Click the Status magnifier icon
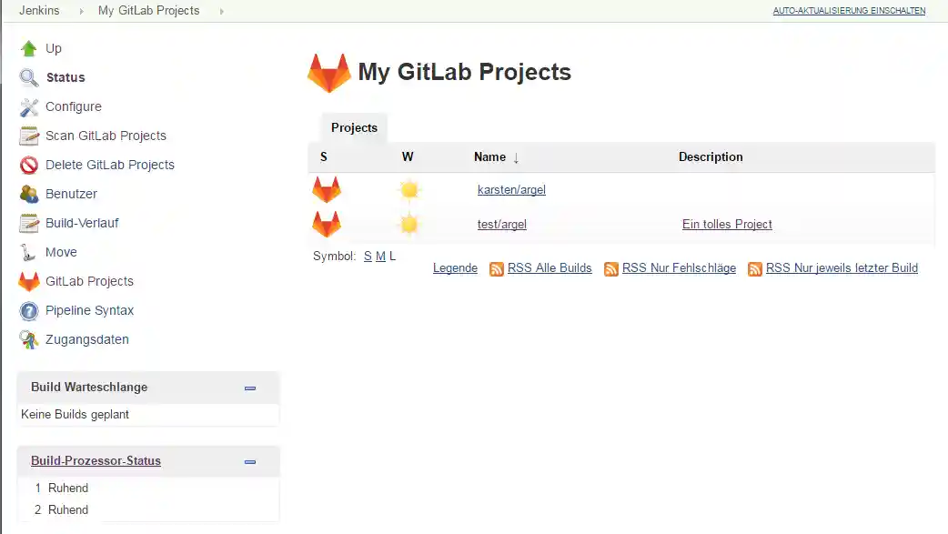 pyautogui.click(x=28, y=77)
